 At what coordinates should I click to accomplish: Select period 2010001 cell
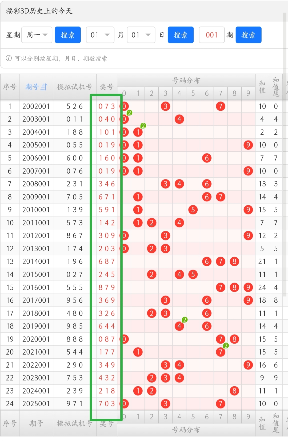click(36, 210)
